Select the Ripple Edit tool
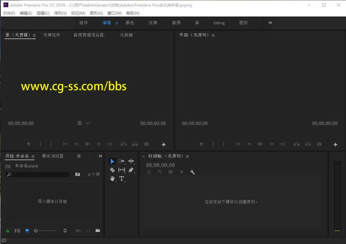The image size is (346, 244). [x=131, y=161]
